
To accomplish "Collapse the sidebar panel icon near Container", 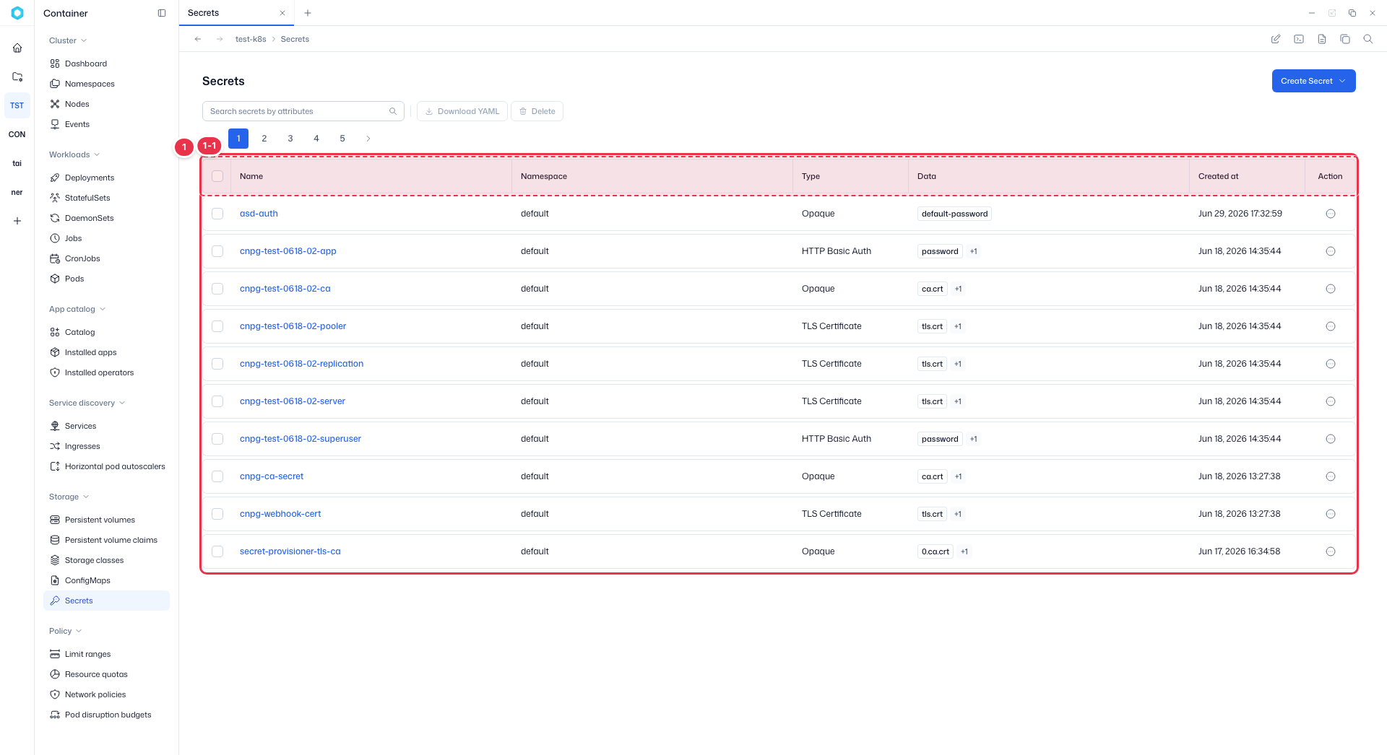I will pos(162,13).
